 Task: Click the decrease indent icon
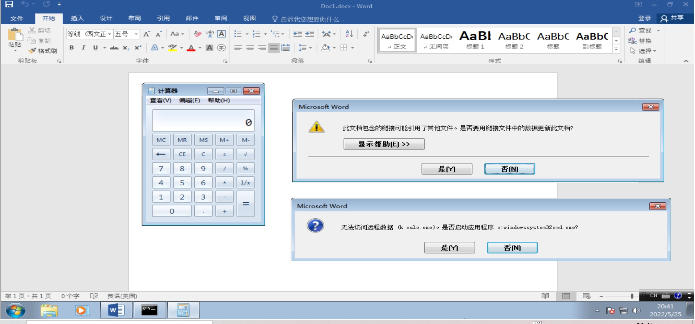(298, 34)
